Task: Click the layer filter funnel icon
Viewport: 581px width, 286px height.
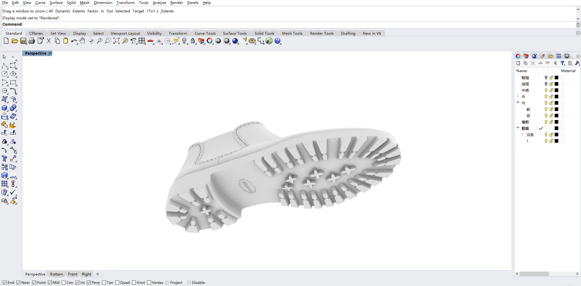Action: tap(563, 63)
